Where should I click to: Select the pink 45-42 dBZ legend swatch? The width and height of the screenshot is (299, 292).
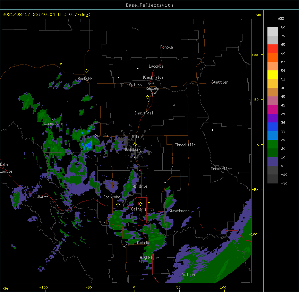click(273, 101)
